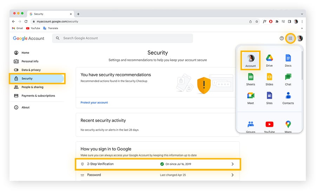The width and height of the screenshot is (316, 191).
Task: Open Data & privacy in sidebar
Action: coord(31,70)
